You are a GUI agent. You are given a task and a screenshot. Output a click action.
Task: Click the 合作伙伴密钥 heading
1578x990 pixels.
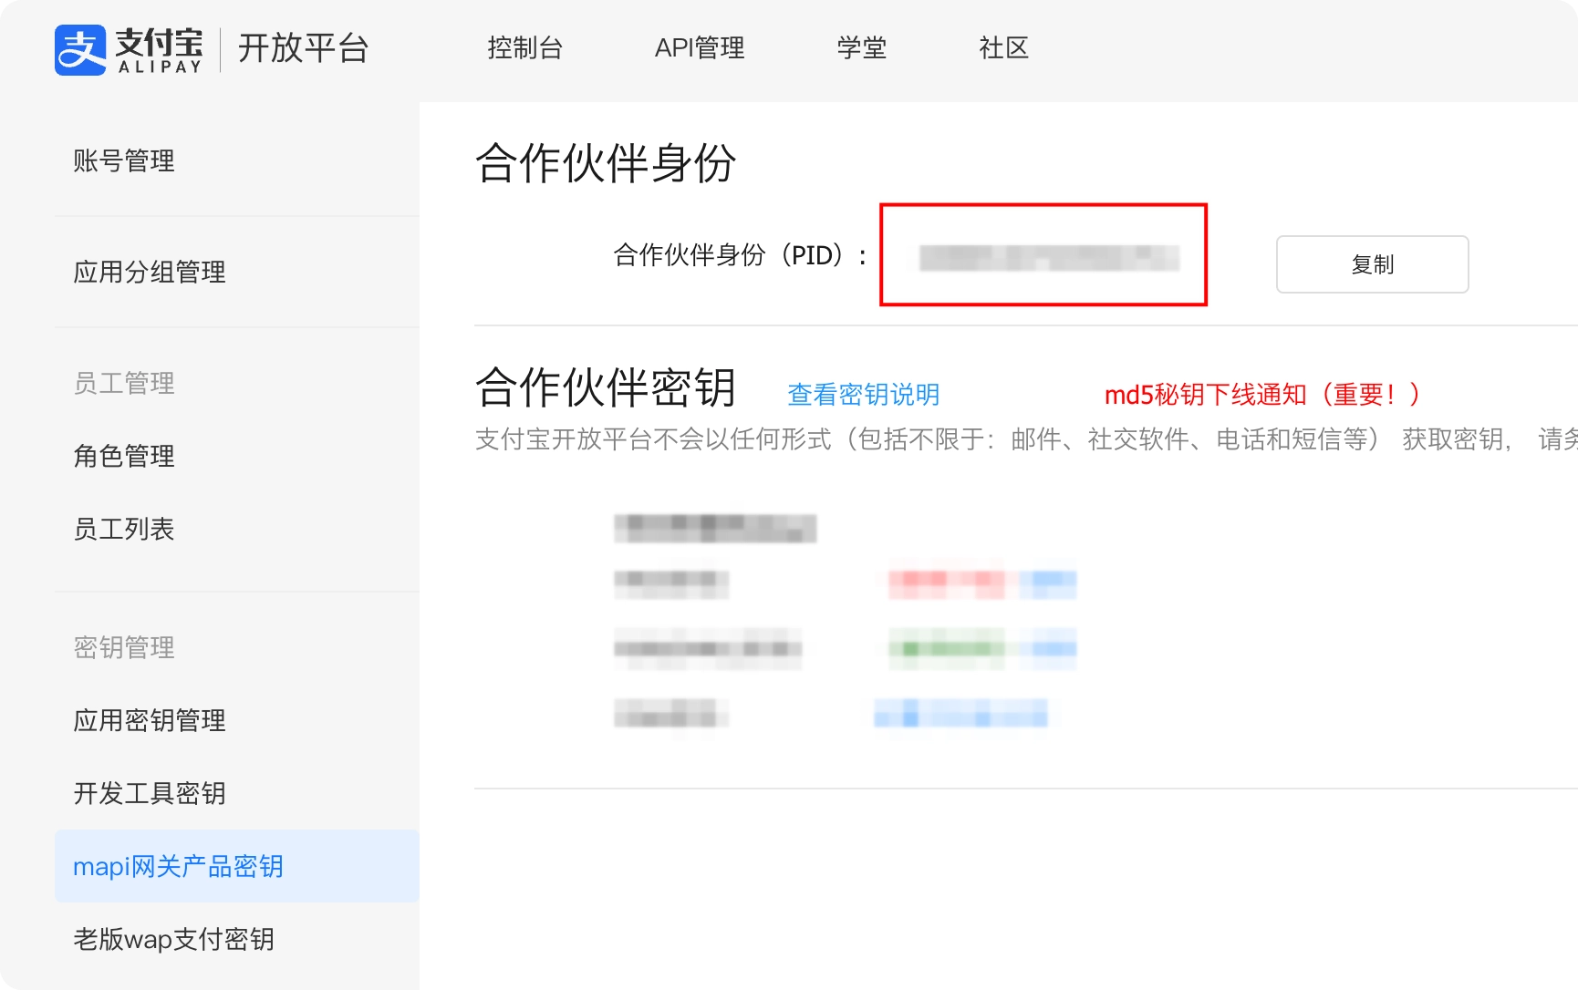[606, 387]
